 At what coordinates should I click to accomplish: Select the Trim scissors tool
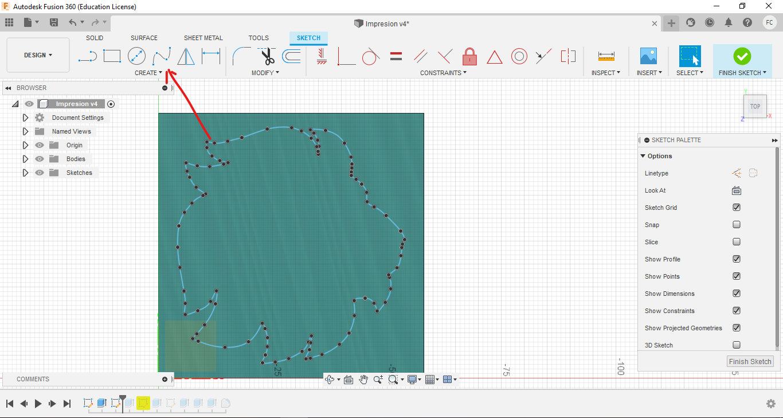tap(267, 56)
